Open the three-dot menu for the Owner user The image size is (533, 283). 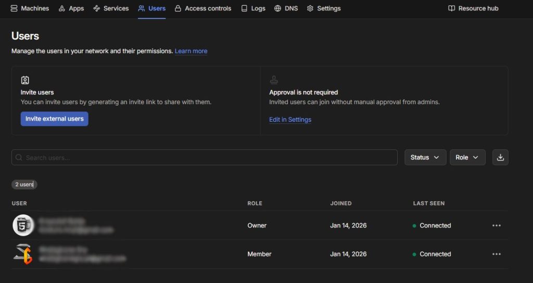[496, 226]
